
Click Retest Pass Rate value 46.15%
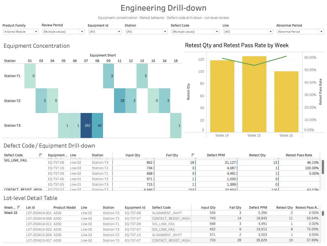click(x=313, y=163)
